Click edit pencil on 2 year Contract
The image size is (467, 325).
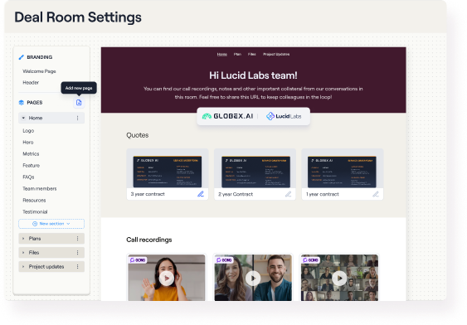tap(288, 194)
